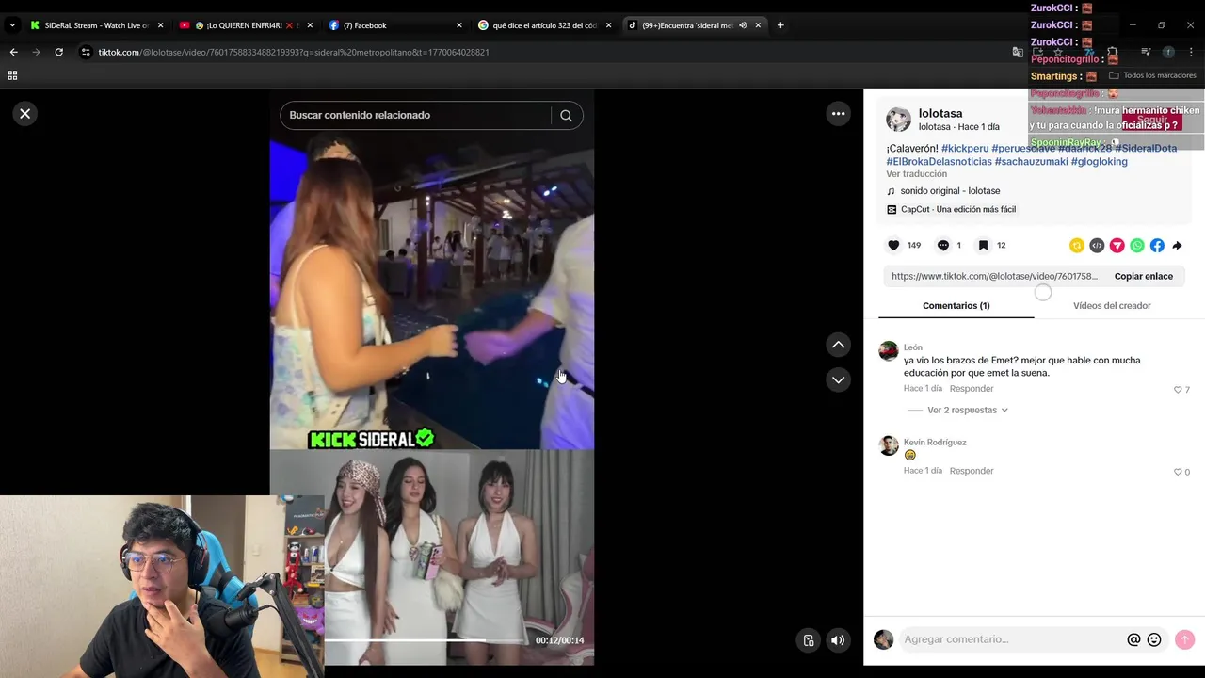Close the TikTok video viewer
Image resolution: width=1205 pixels, height=678 pixels.
25,114
